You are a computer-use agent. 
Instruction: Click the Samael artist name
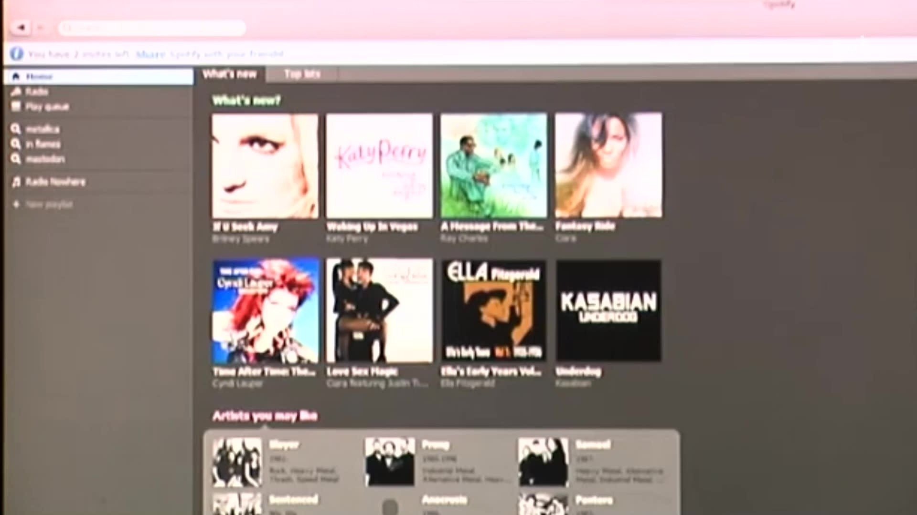coord(593,445)
